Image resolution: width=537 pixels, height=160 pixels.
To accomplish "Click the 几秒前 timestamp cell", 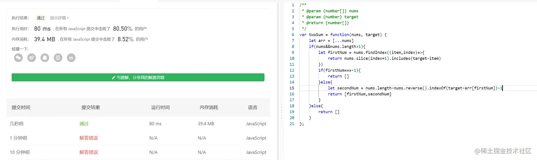I will point(17,124).
